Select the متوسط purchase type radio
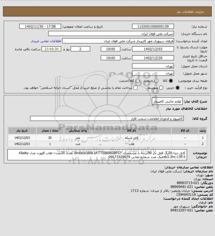 [161, 88]
